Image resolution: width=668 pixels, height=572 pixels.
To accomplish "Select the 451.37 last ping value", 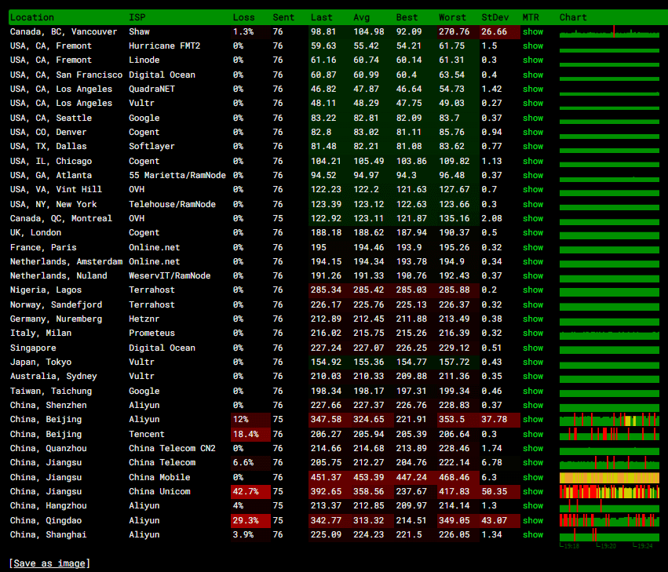I will click(x=326, y=477).
